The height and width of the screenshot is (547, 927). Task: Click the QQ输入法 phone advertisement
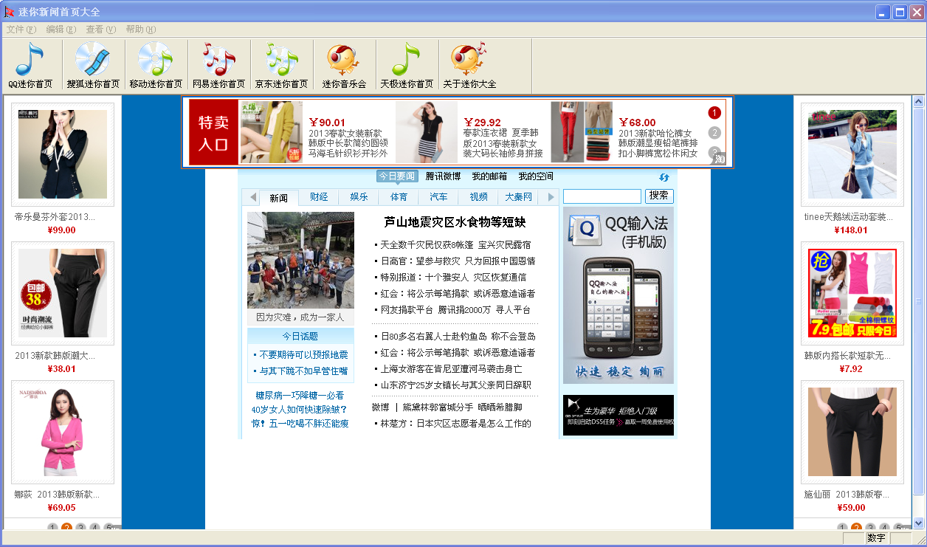tap(618, 295)
